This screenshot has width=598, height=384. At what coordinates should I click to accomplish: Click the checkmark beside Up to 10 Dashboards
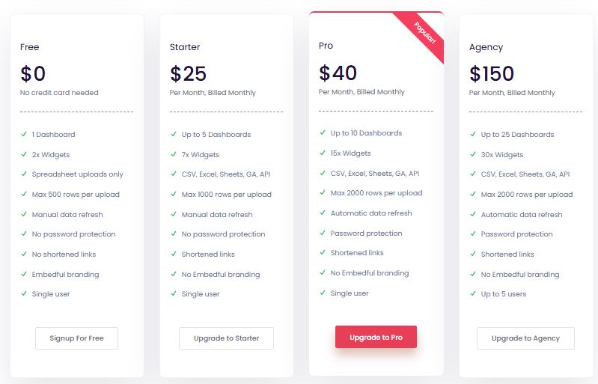323,133
